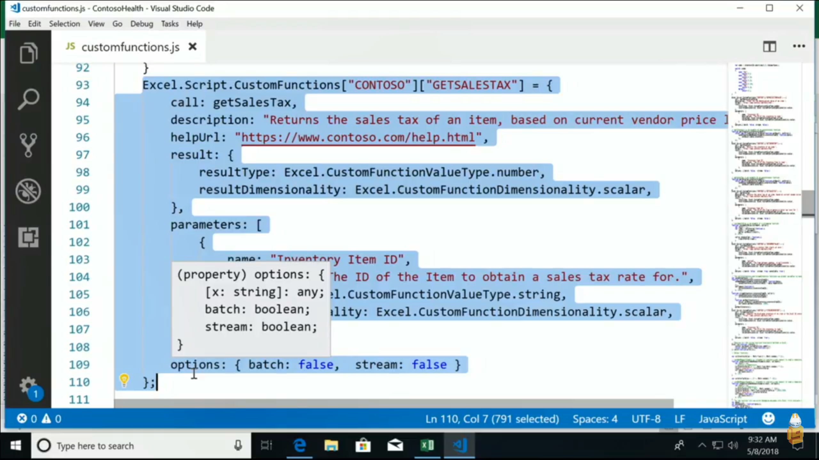The height and width of the screenshot is (460, 819).
Task: Open the Help menu
Action: pyautogui.click(x=195, y=24)
